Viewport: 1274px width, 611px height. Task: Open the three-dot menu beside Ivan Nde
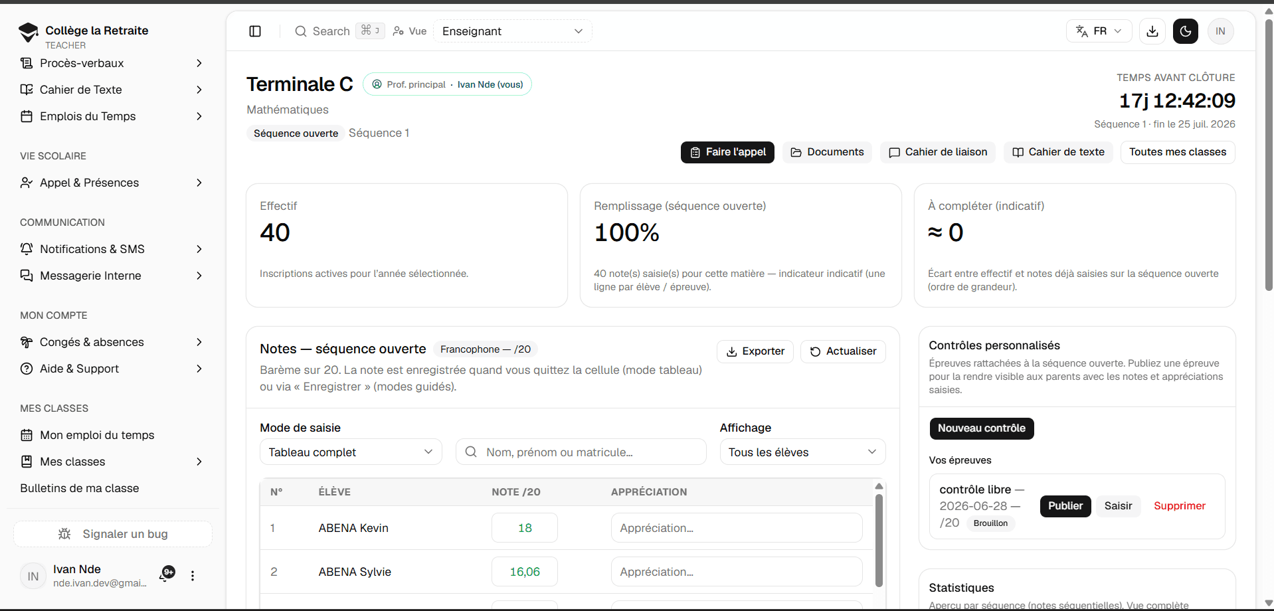tap(193, 576)
